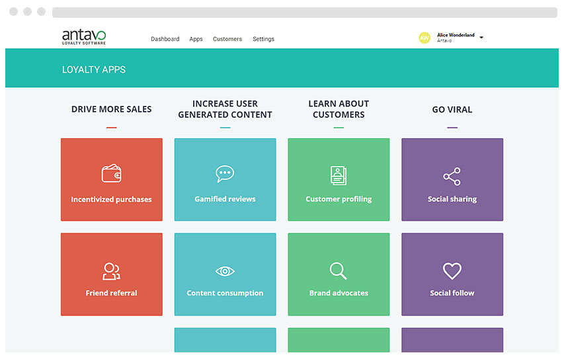
Task: Click the wallet icon for Incentivized purchases
Action: [111, 174]
